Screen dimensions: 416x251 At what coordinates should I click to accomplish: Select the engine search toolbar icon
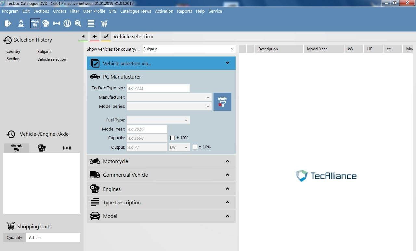[46, 23]
